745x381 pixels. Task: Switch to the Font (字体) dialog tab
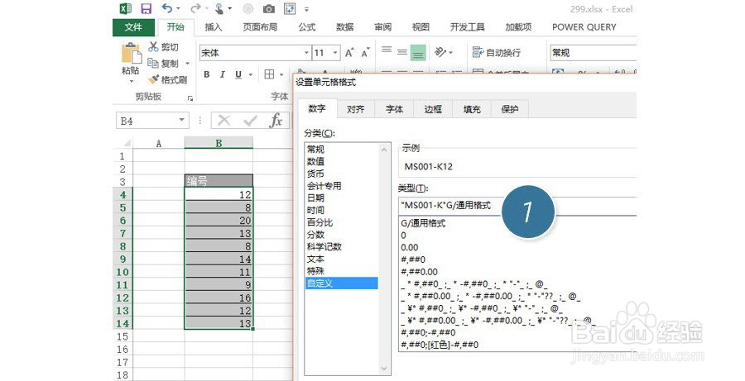[394, 109]
